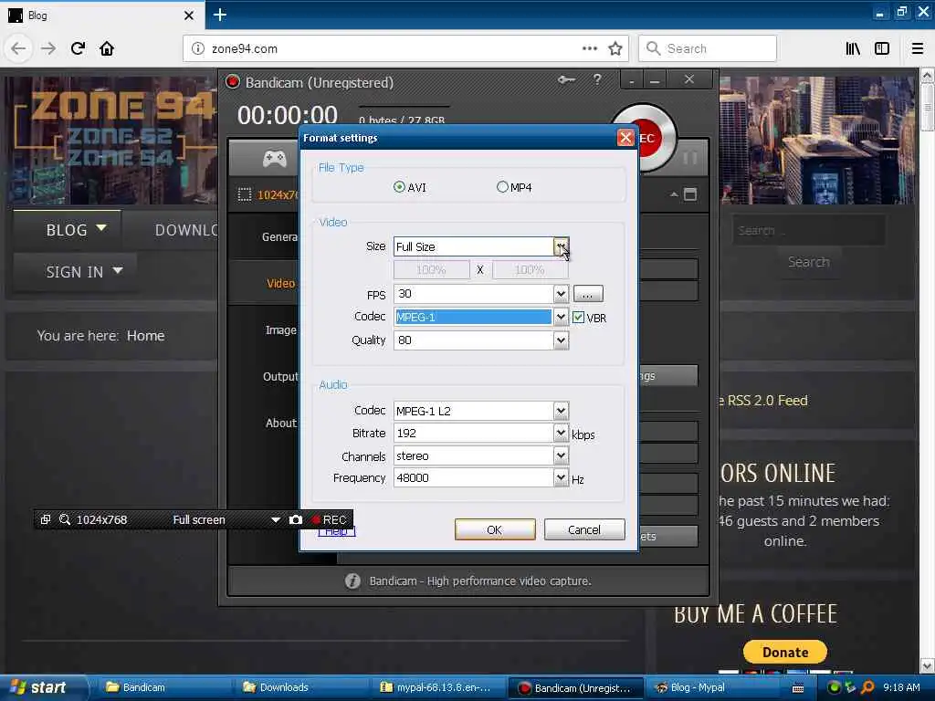Open the video Size dropdown
935x701 pixels.
(x=561, y=246)
